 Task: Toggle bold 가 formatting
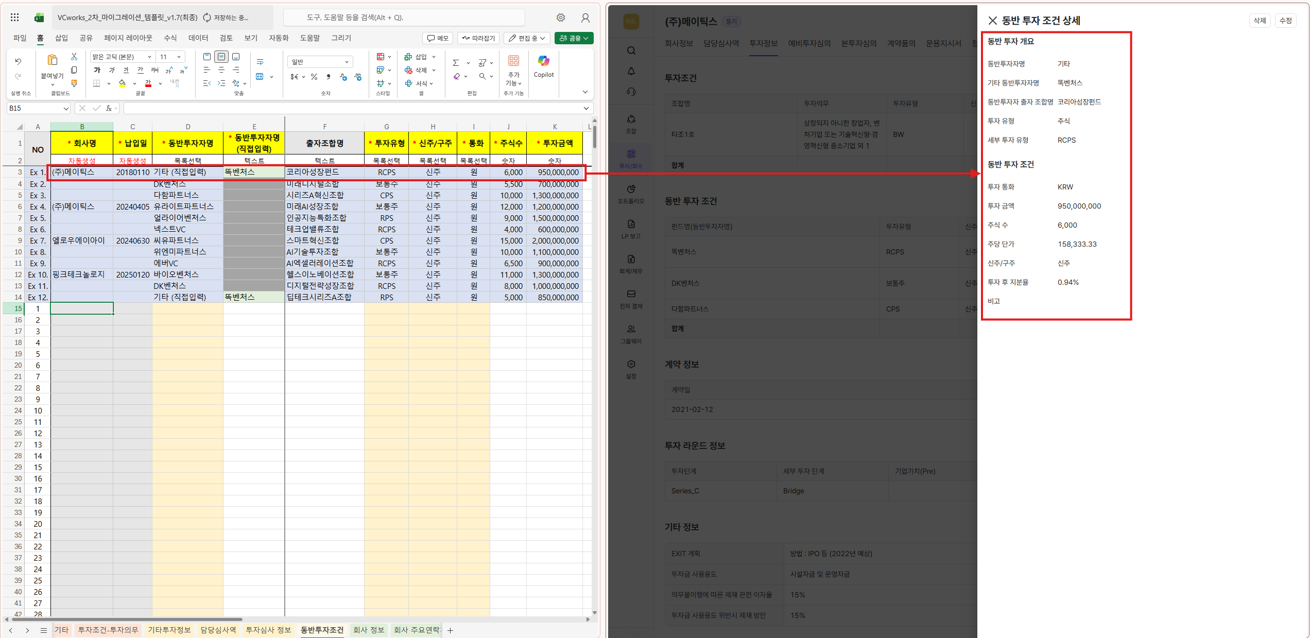coord(97,70)
